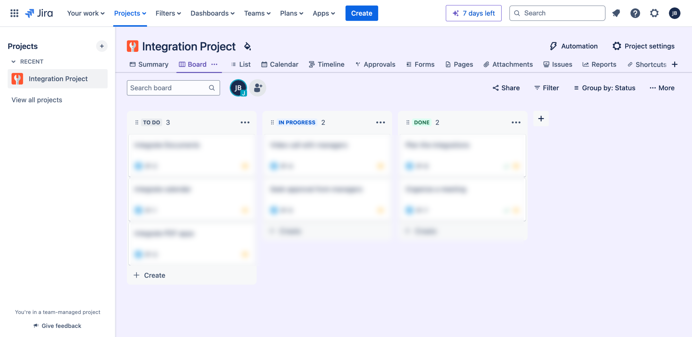This screenshot has height=337, width=692.
Task: Click the create project plus icon in sidebar
Action: 102,46
